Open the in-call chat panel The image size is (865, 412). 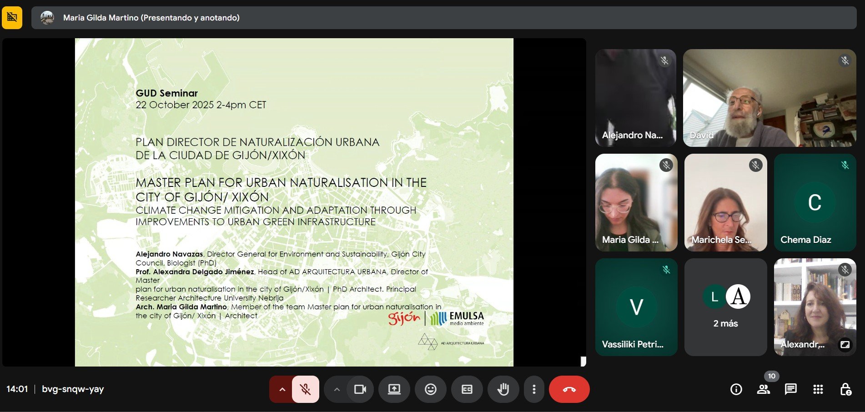pos(791,390)
